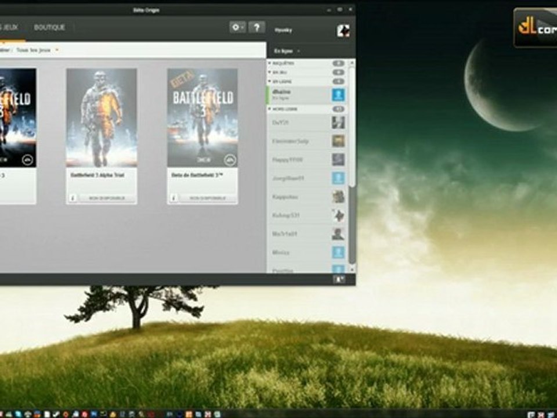Click the Hors ligne friend count badge

point(338,109)
